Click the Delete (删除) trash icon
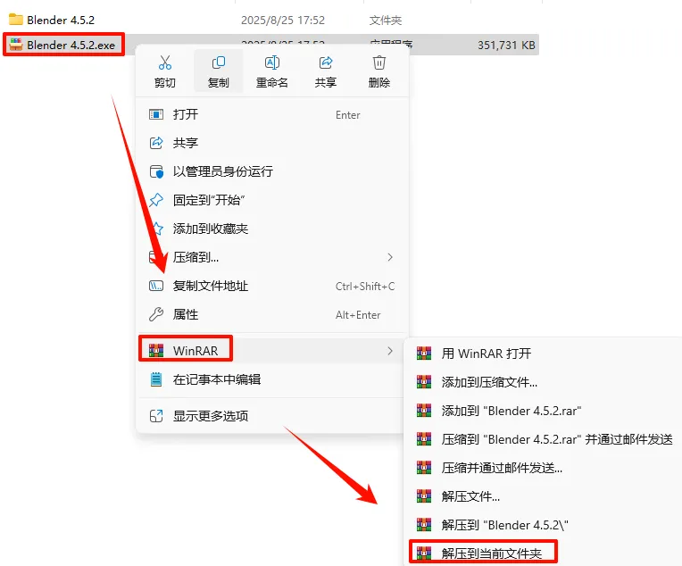This screenshot has width=682, height=566. tap(378, 62)
